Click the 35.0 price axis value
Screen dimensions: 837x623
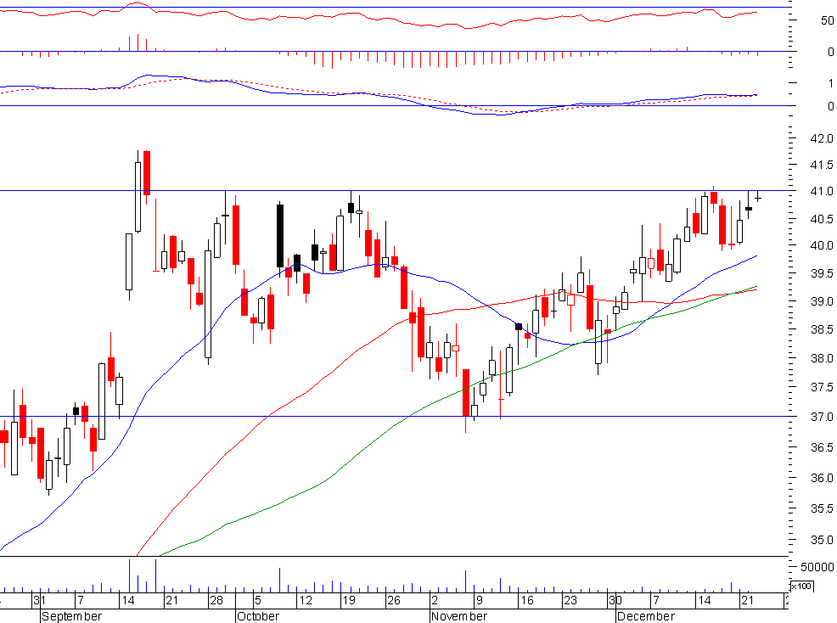[822, 541]
